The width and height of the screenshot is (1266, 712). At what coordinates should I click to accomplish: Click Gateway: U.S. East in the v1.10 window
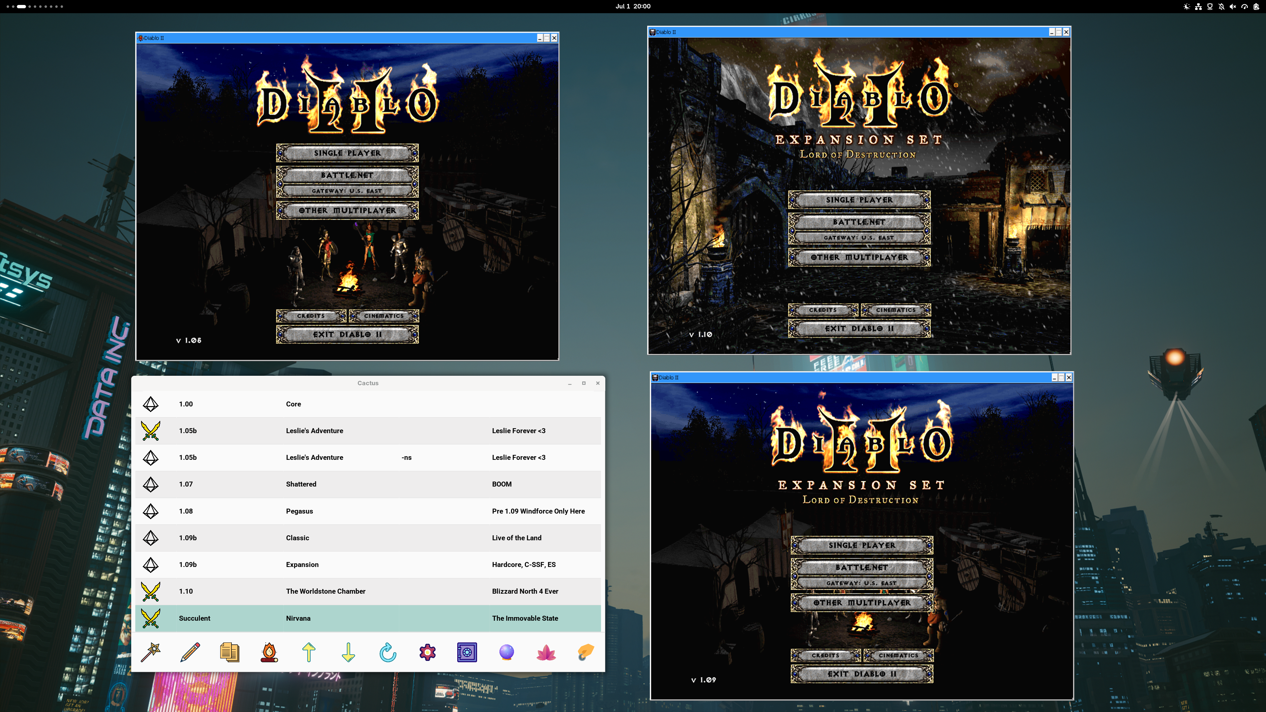pos(859,237)
